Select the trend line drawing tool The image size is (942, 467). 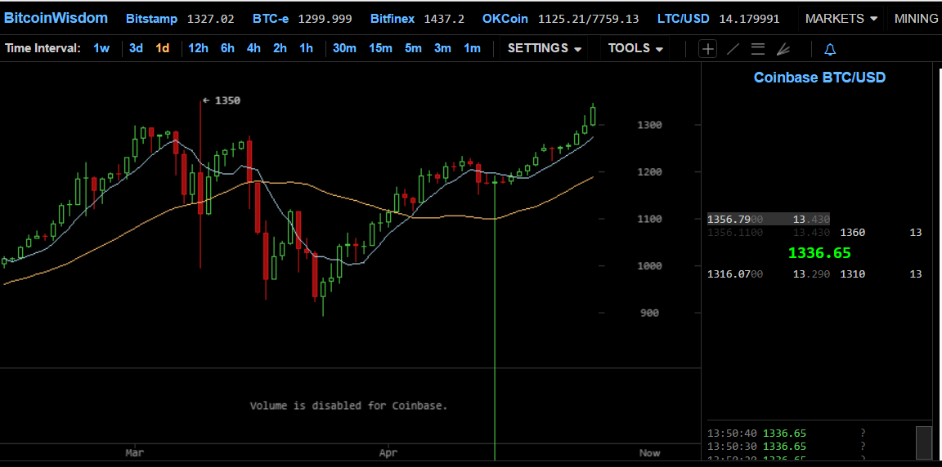coord(733,49)
